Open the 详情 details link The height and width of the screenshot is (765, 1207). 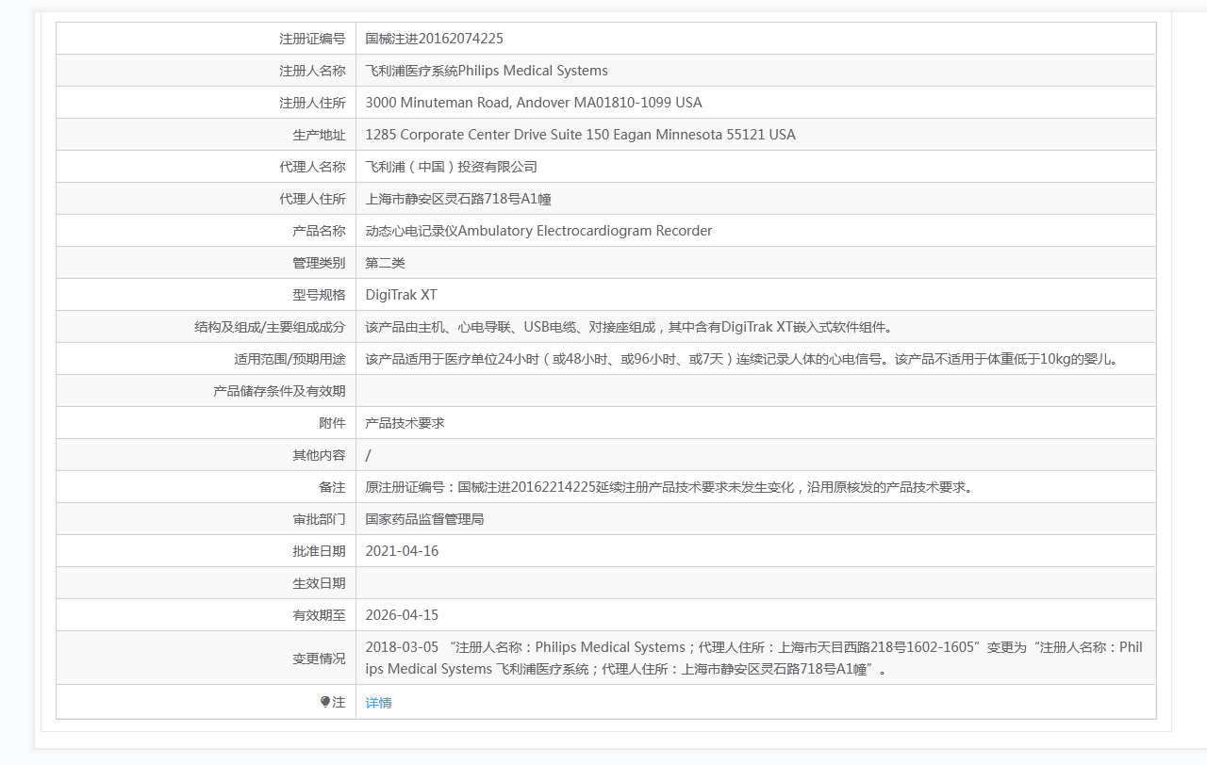378,703
